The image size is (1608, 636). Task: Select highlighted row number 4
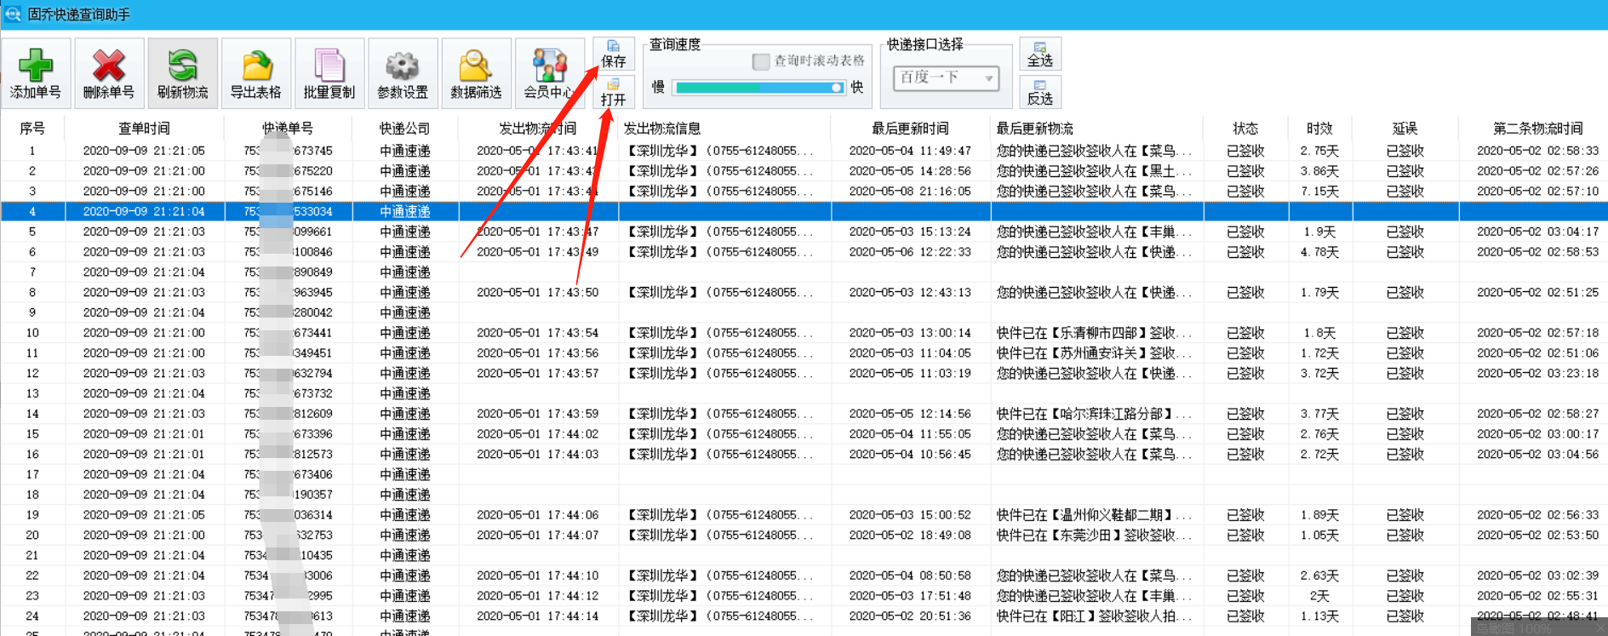pyautogui.click(x=804, y=211)
